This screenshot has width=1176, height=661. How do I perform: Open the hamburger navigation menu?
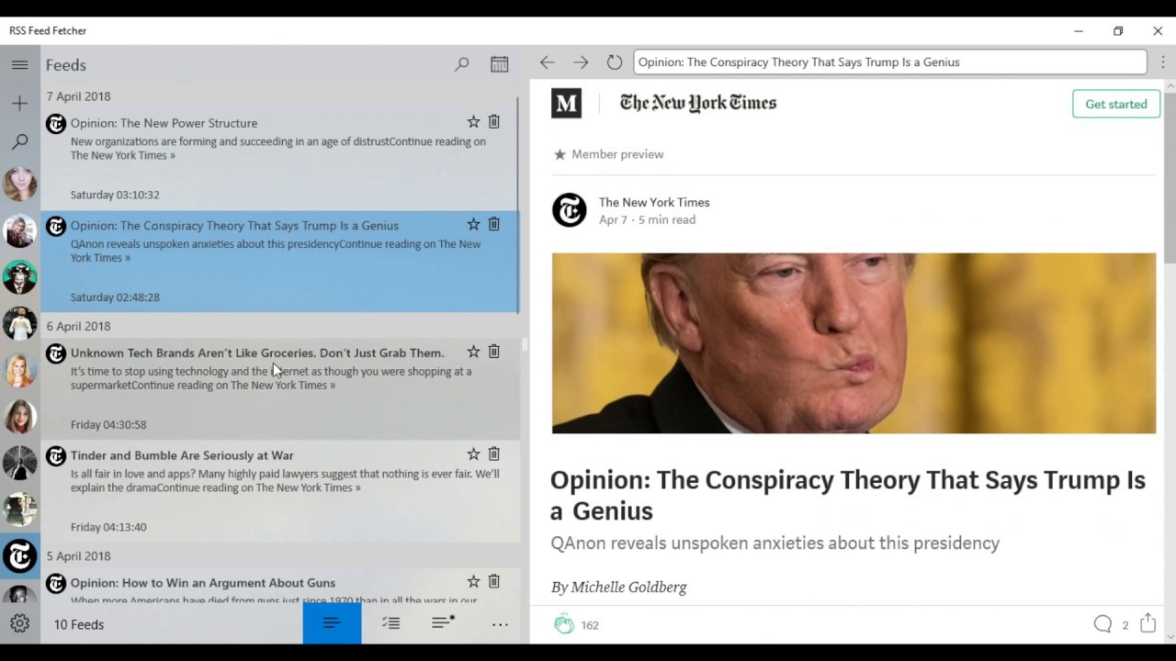click(x=19, y=65)
